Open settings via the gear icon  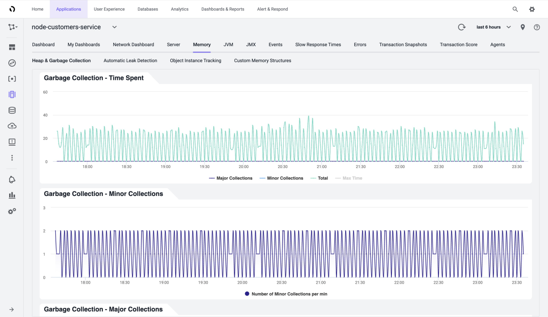(532, 9)
